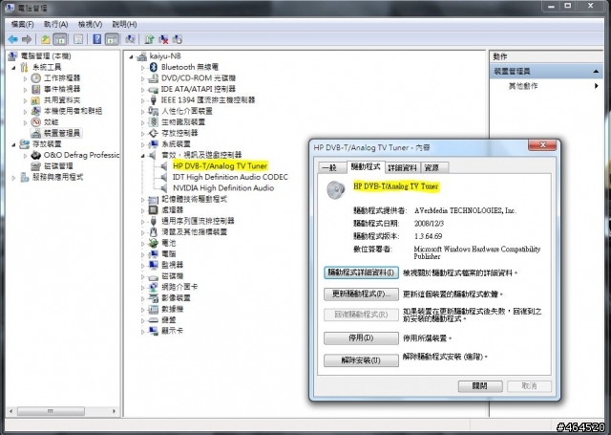The image size is (611, 435).
Task: Click the 網路介面卡 network adapter icon
Action: (x=154, y=287)
